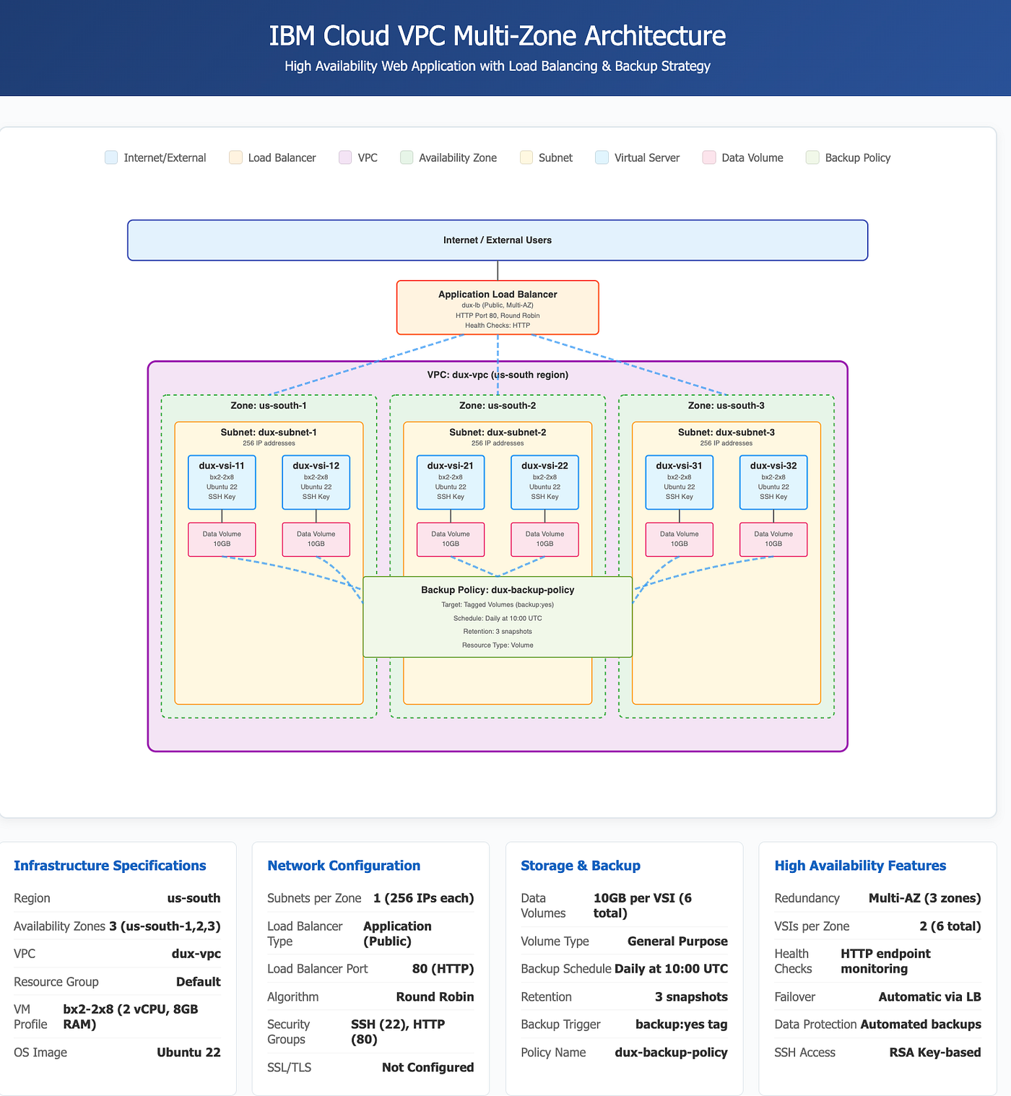Viewport: 1011px width, 1096px height.
Task: Click the 'High Availability Features' heading
Action: coord(860,866)
